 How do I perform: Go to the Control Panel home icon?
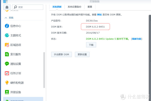7,7
